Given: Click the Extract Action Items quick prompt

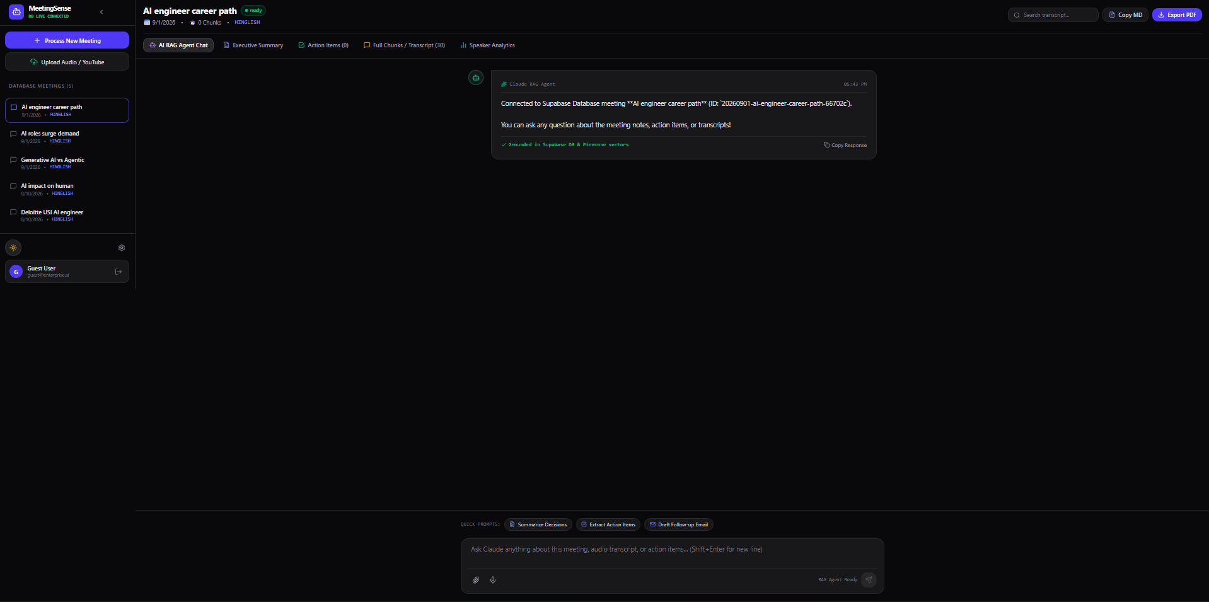Looking at the screenshot, I should point(608,524).
